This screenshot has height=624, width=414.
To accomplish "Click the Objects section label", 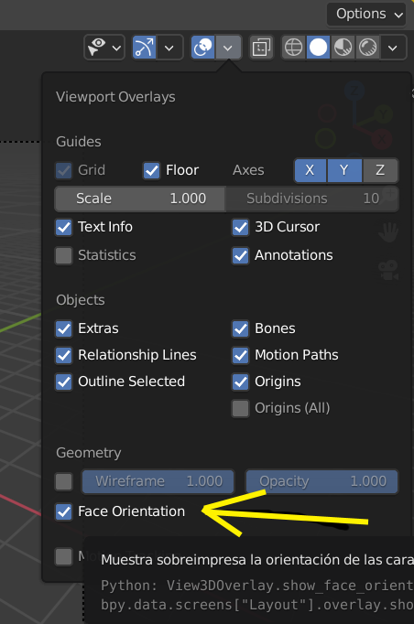I will click(x=81, y=300).
